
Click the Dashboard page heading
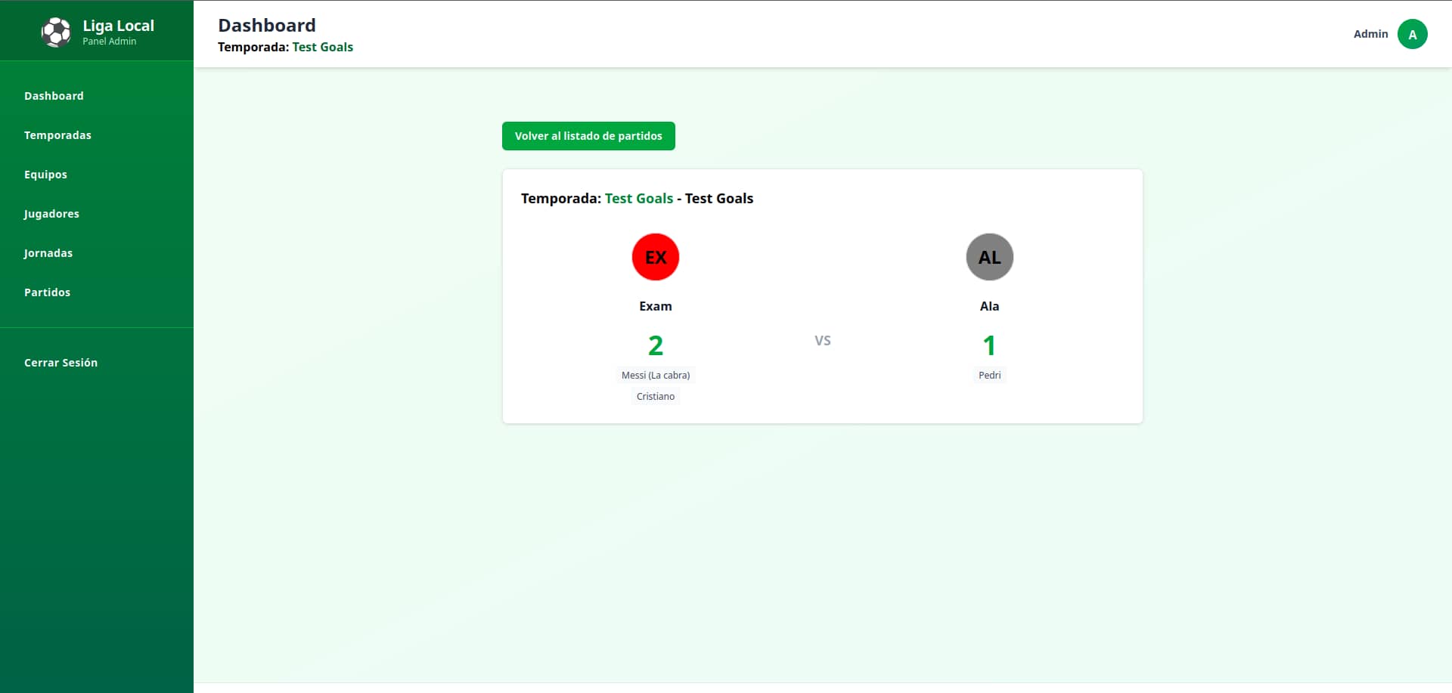click(267, 25)
